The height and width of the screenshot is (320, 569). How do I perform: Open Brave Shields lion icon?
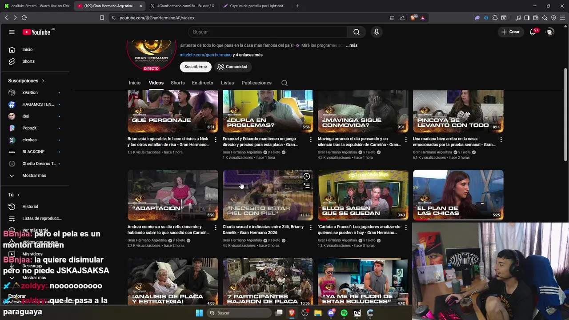click(413, 18)
